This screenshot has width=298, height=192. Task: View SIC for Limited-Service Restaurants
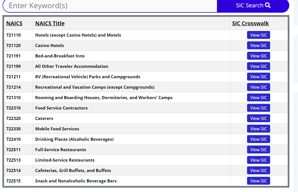[x=259, y=160]
